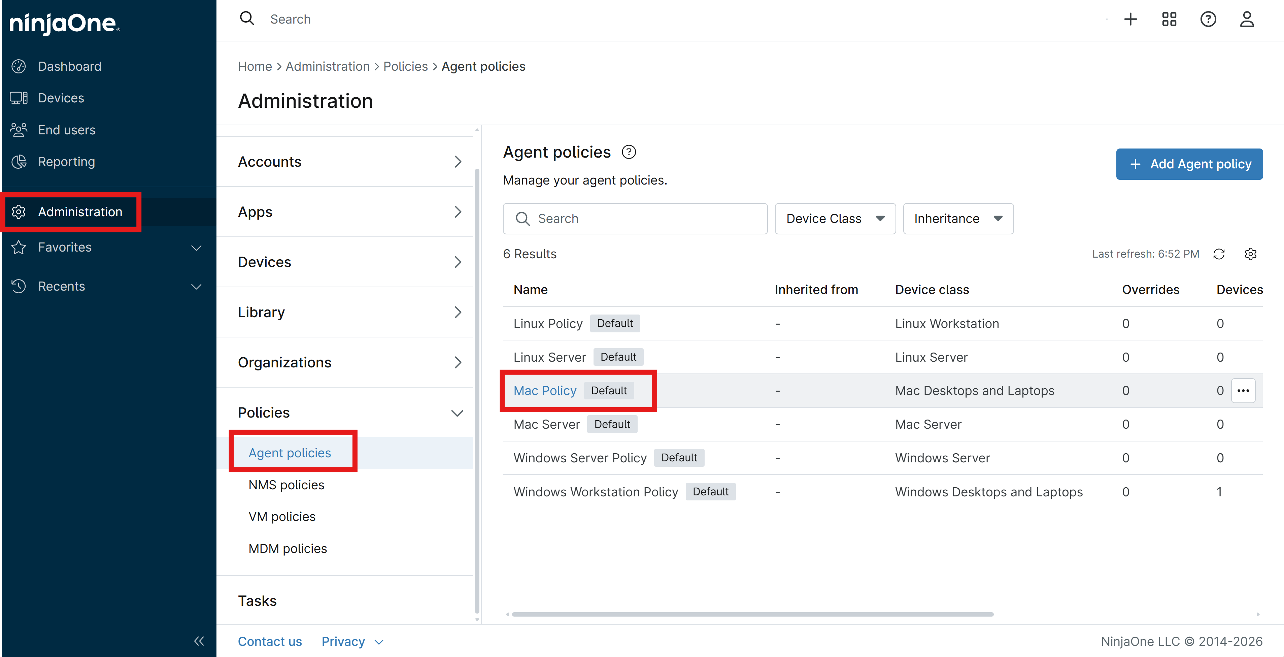This screenshot has height=657, width=1284.
Task: Click the Default badge beside Linux Server
Action: coord(618,357)
